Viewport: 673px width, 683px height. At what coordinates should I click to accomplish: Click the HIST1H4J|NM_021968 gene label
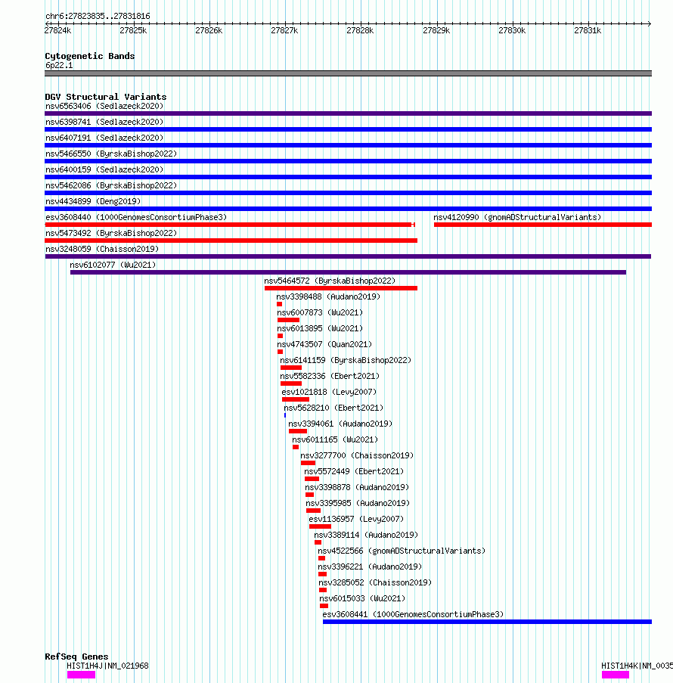[x=107, y=666]
